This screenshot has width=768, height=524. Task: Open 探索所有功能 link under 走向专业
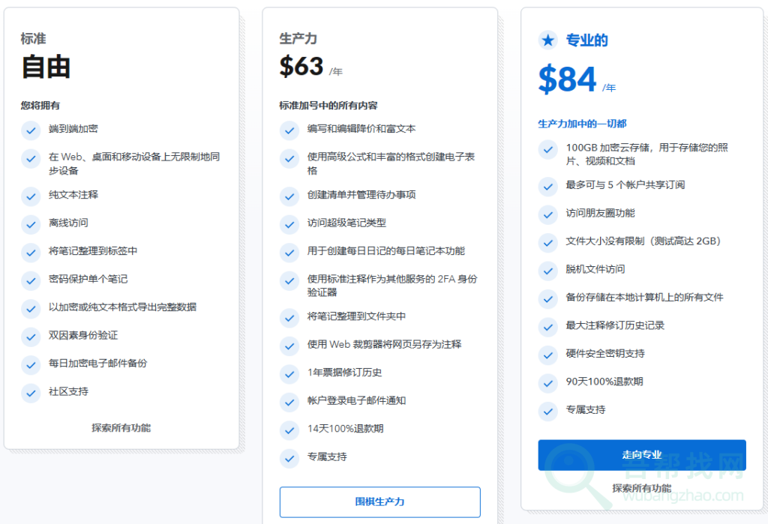[642, 488]
